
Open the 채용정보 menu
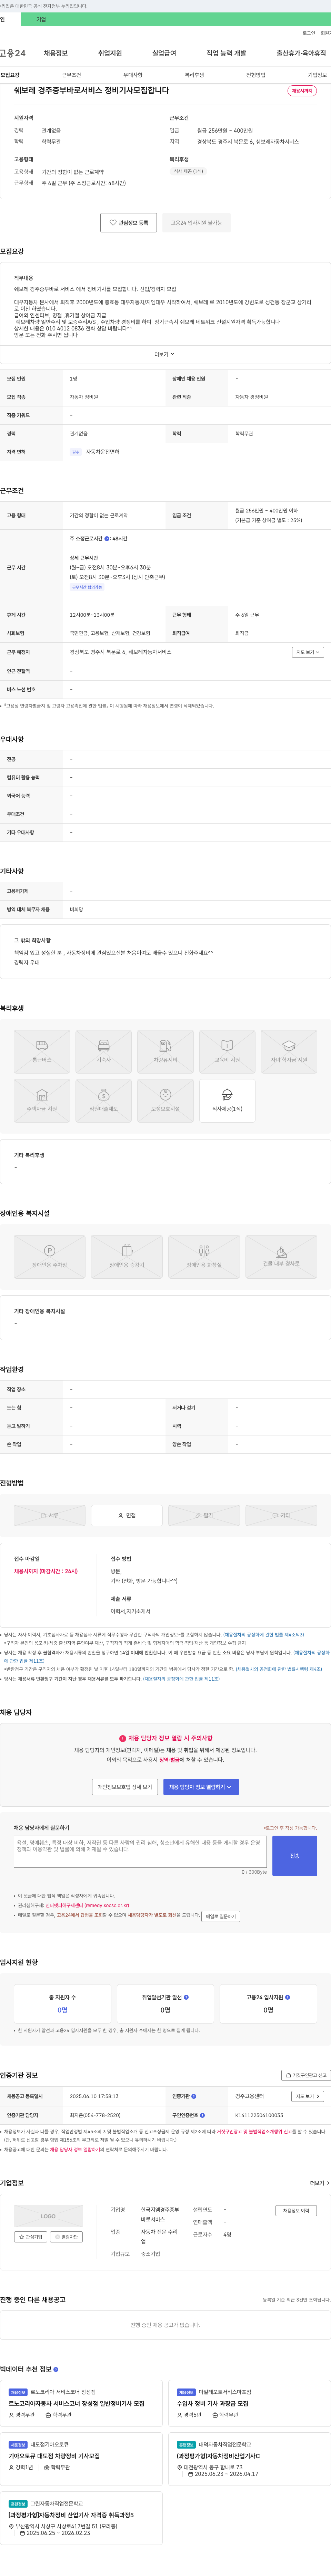point(56,53)
